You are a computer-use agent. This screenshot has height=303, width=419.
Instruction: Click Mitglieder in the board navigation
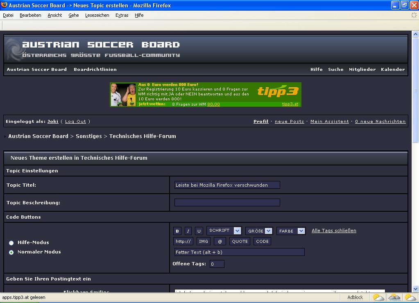pyautogui.click(x=362, y=70)
